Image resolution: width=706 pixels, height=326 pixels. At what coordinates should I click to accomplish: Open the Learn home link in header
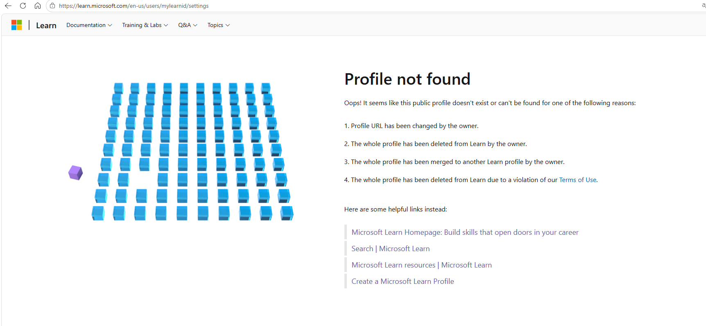[x=46, y=25]
